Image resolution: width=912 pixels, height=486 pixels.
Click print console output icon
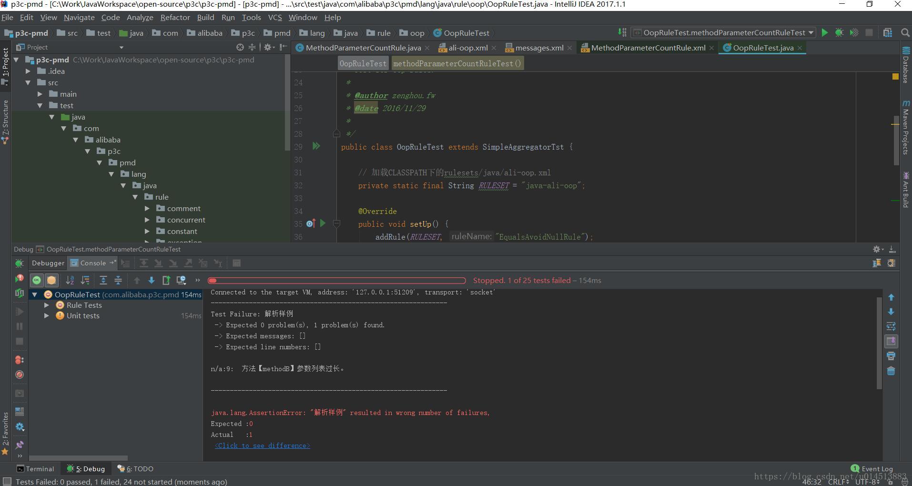(x=891, y=356)
